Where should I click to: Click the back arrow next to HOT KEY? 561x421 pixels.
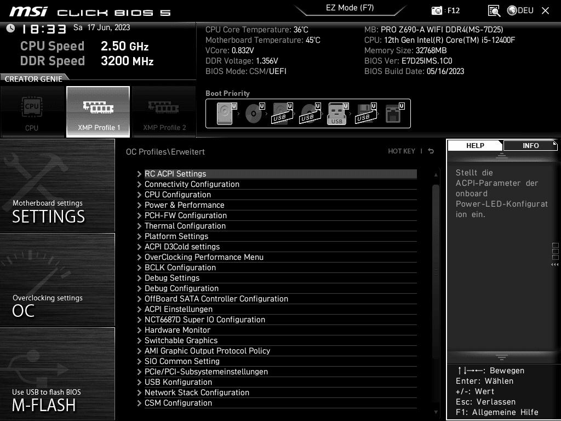pos(431,151)
